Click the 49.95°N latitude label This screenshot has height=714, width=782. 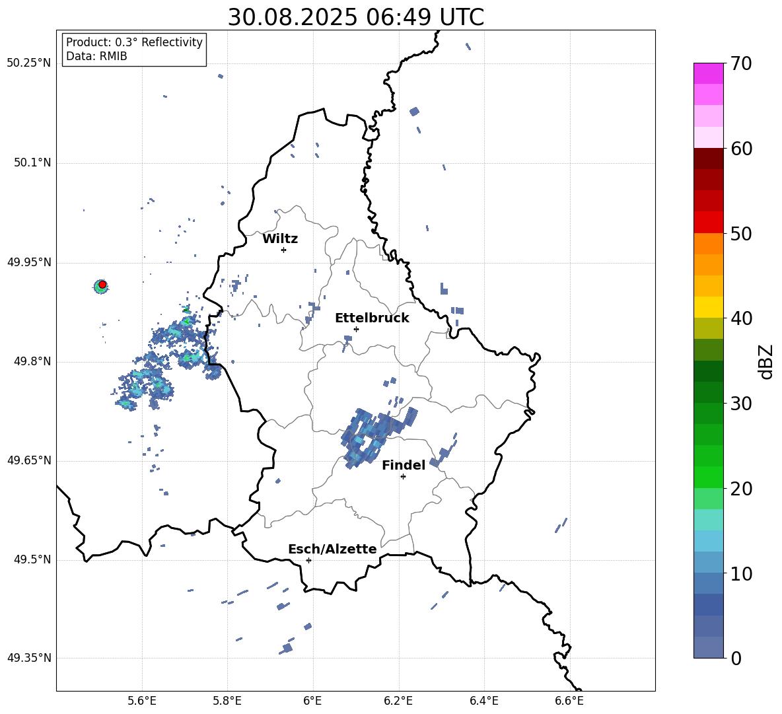pos(29,262)
